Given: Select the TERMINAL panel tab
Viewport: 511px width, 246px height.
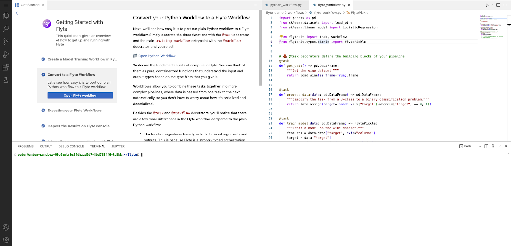Looking at the screenshot, I should (x=97, y=146).
